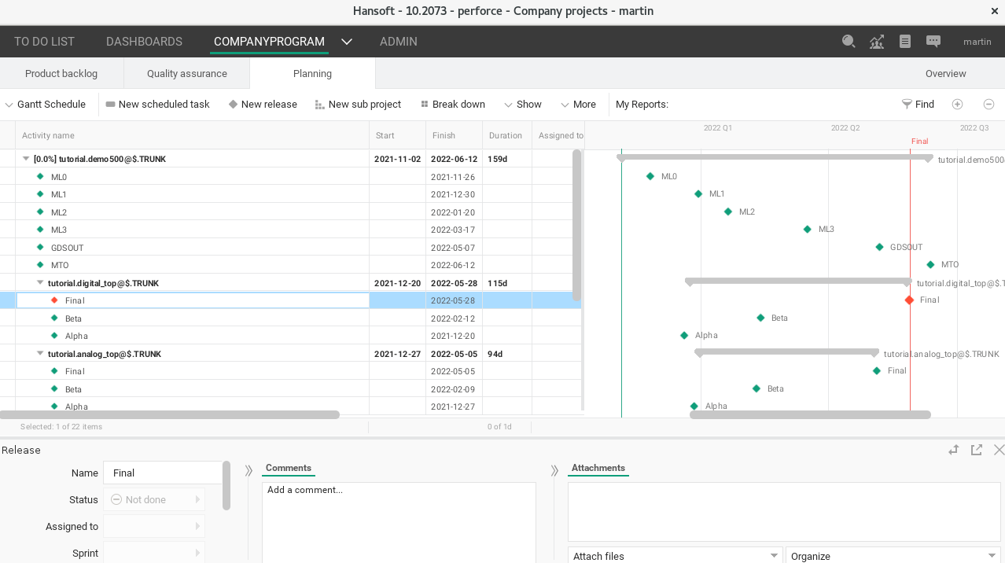Open the document list icon in header
The height and width of the screenshot is (563, 1005).
click(x=905, y=42)
